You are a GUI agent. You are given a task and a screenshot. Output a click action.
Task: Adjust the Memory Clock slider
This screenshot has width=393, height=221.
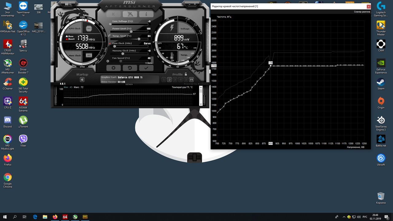[x=129, y=54]
